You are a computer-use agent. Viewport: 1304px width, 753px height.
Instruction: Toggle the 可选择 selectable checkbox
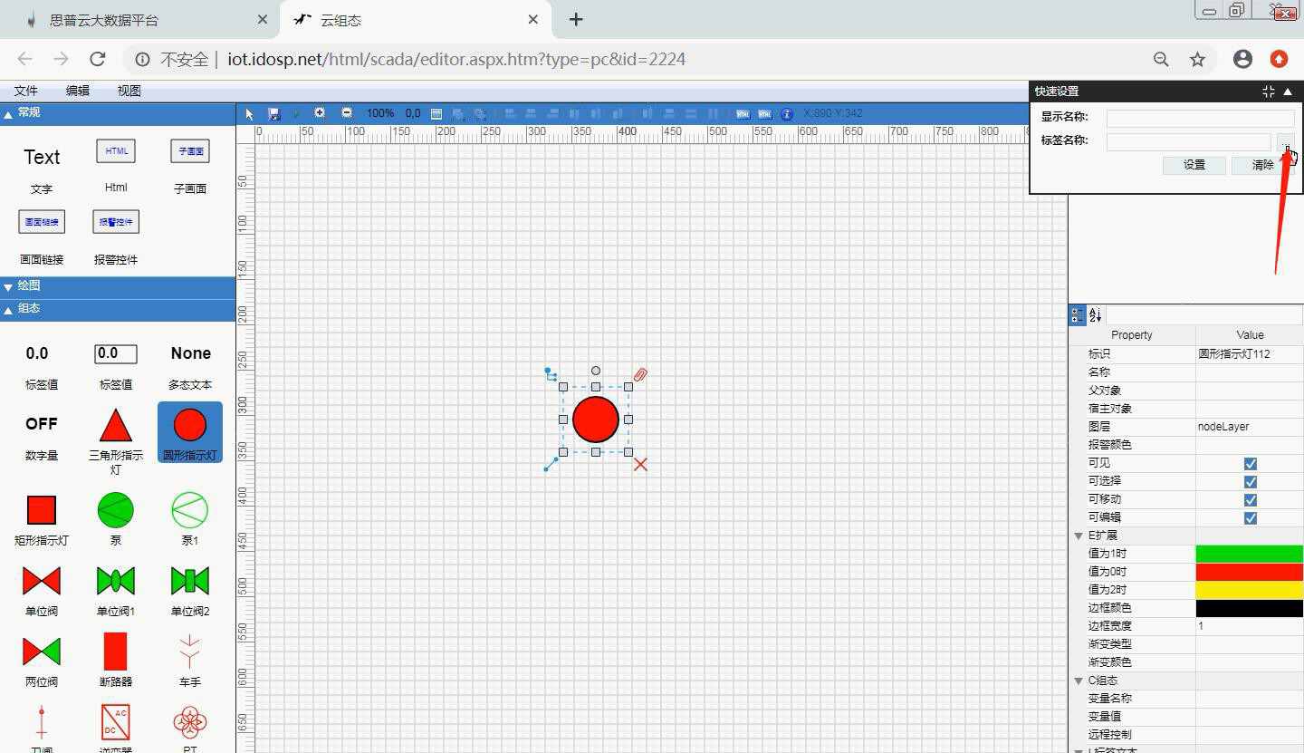coord(1250,482)
